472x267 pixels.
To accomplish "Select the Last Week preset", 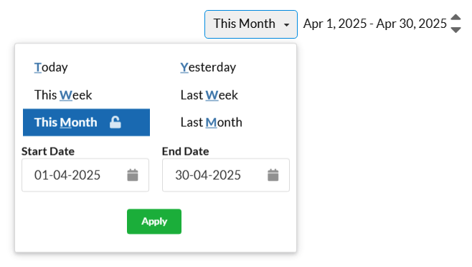I will point(209,95).
